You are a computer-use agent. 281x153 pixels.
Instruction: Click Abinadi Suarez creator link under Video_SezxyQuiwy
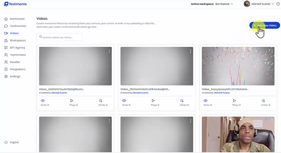(222, 93)
